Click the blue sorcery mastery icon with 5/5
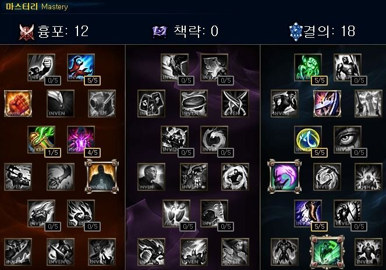The height and width of the screenshot is (270, 386). [81, 67]
